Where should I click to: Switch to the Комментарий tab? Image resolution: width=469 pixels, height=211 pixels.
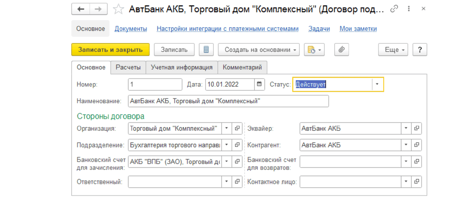point(242,67)
